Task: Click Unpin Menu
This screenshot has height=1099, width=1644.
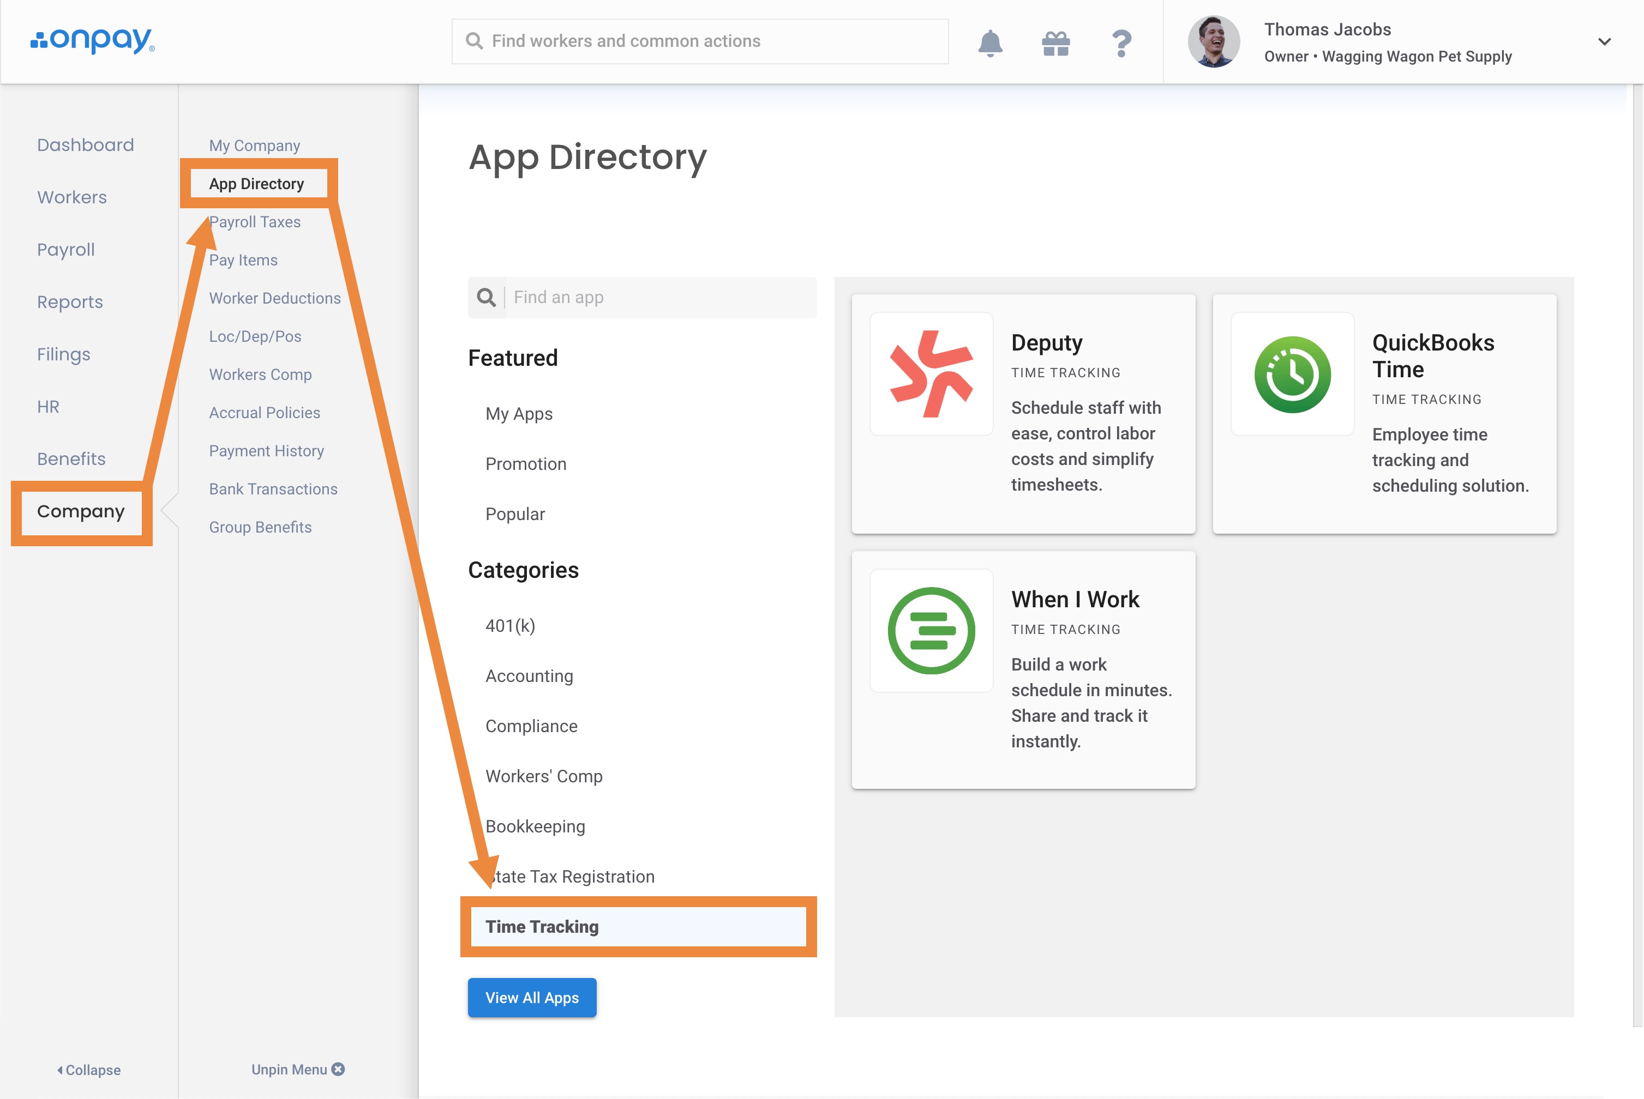Action: click(x=289, y=1069)
